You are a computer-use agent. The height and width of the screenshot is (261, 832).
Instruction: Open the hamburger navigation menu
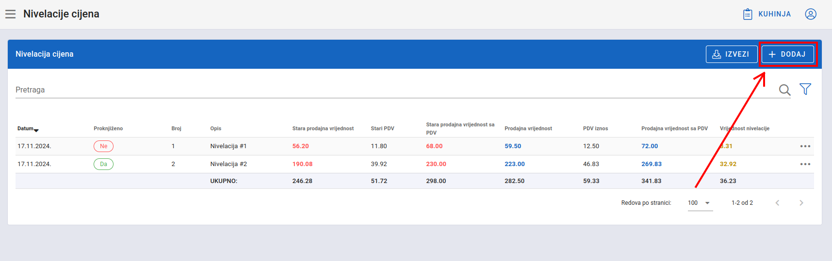coord(11,14)
